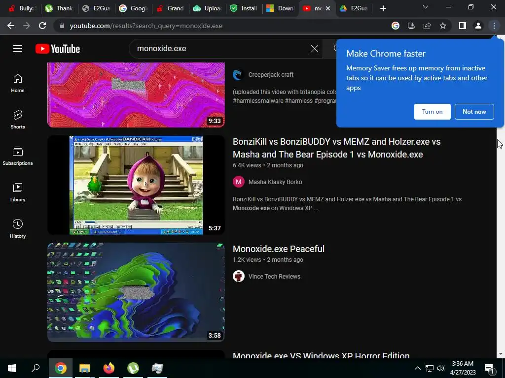This screenshot has width=505, height=378.
Task: Open Library in the sidebar
Action: [18, 192]
